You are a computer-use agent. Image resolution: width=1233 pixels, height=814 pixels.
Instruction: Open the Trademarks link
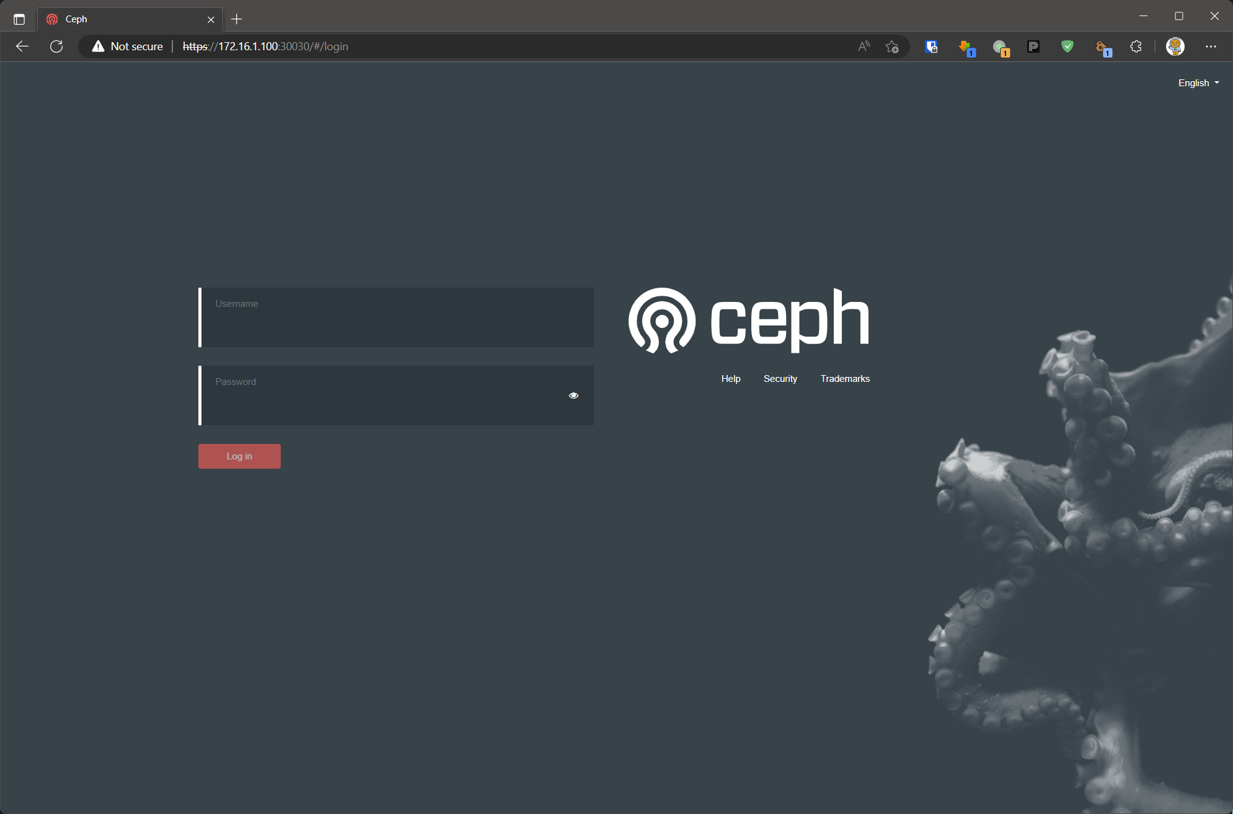(x=845, y=379)
